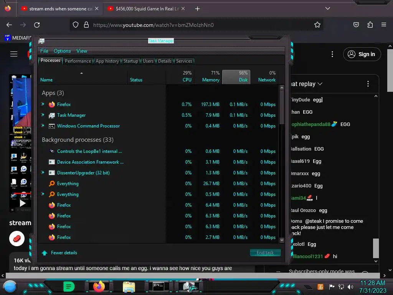Screen dimensions: 393x295
Task: Sort processes by the CPU column
Action: click(180, 77)
